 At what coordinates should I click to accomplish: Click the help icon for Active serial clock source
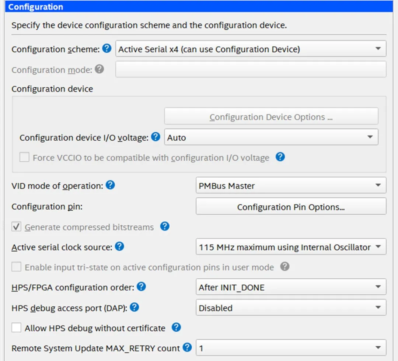(x=119, y=247)
